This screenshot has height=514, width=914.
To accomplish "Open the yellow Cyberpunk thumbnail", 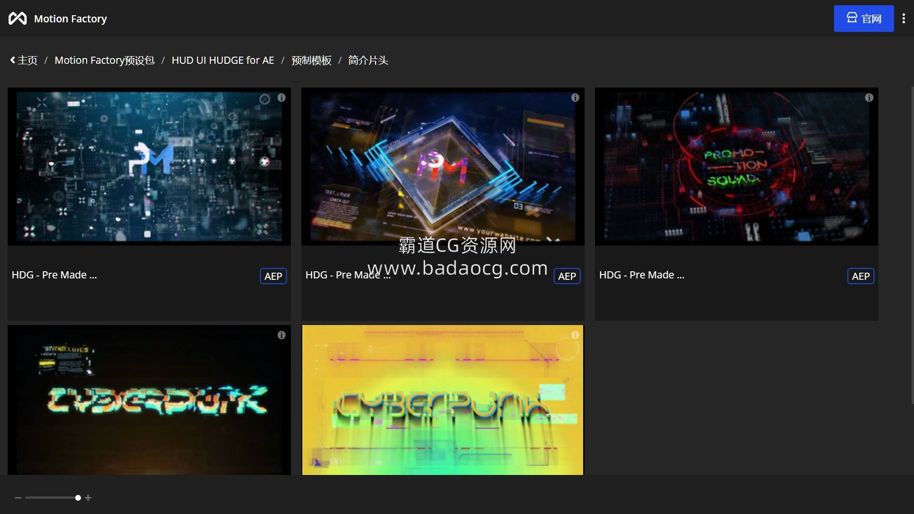I will pos(443,400).
